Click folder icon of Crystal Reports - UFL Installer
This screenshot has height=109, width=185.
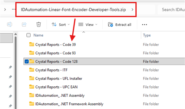[31, 78]
